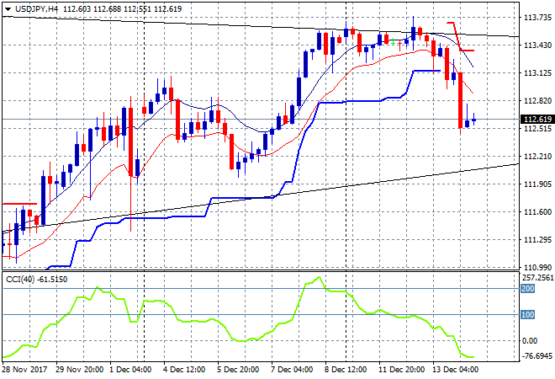
Task: Click the 113.735 price axis label
Action: (x=537, y=18)
